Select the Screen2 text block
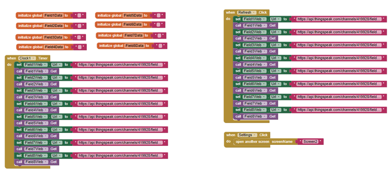 click(310, 141)
